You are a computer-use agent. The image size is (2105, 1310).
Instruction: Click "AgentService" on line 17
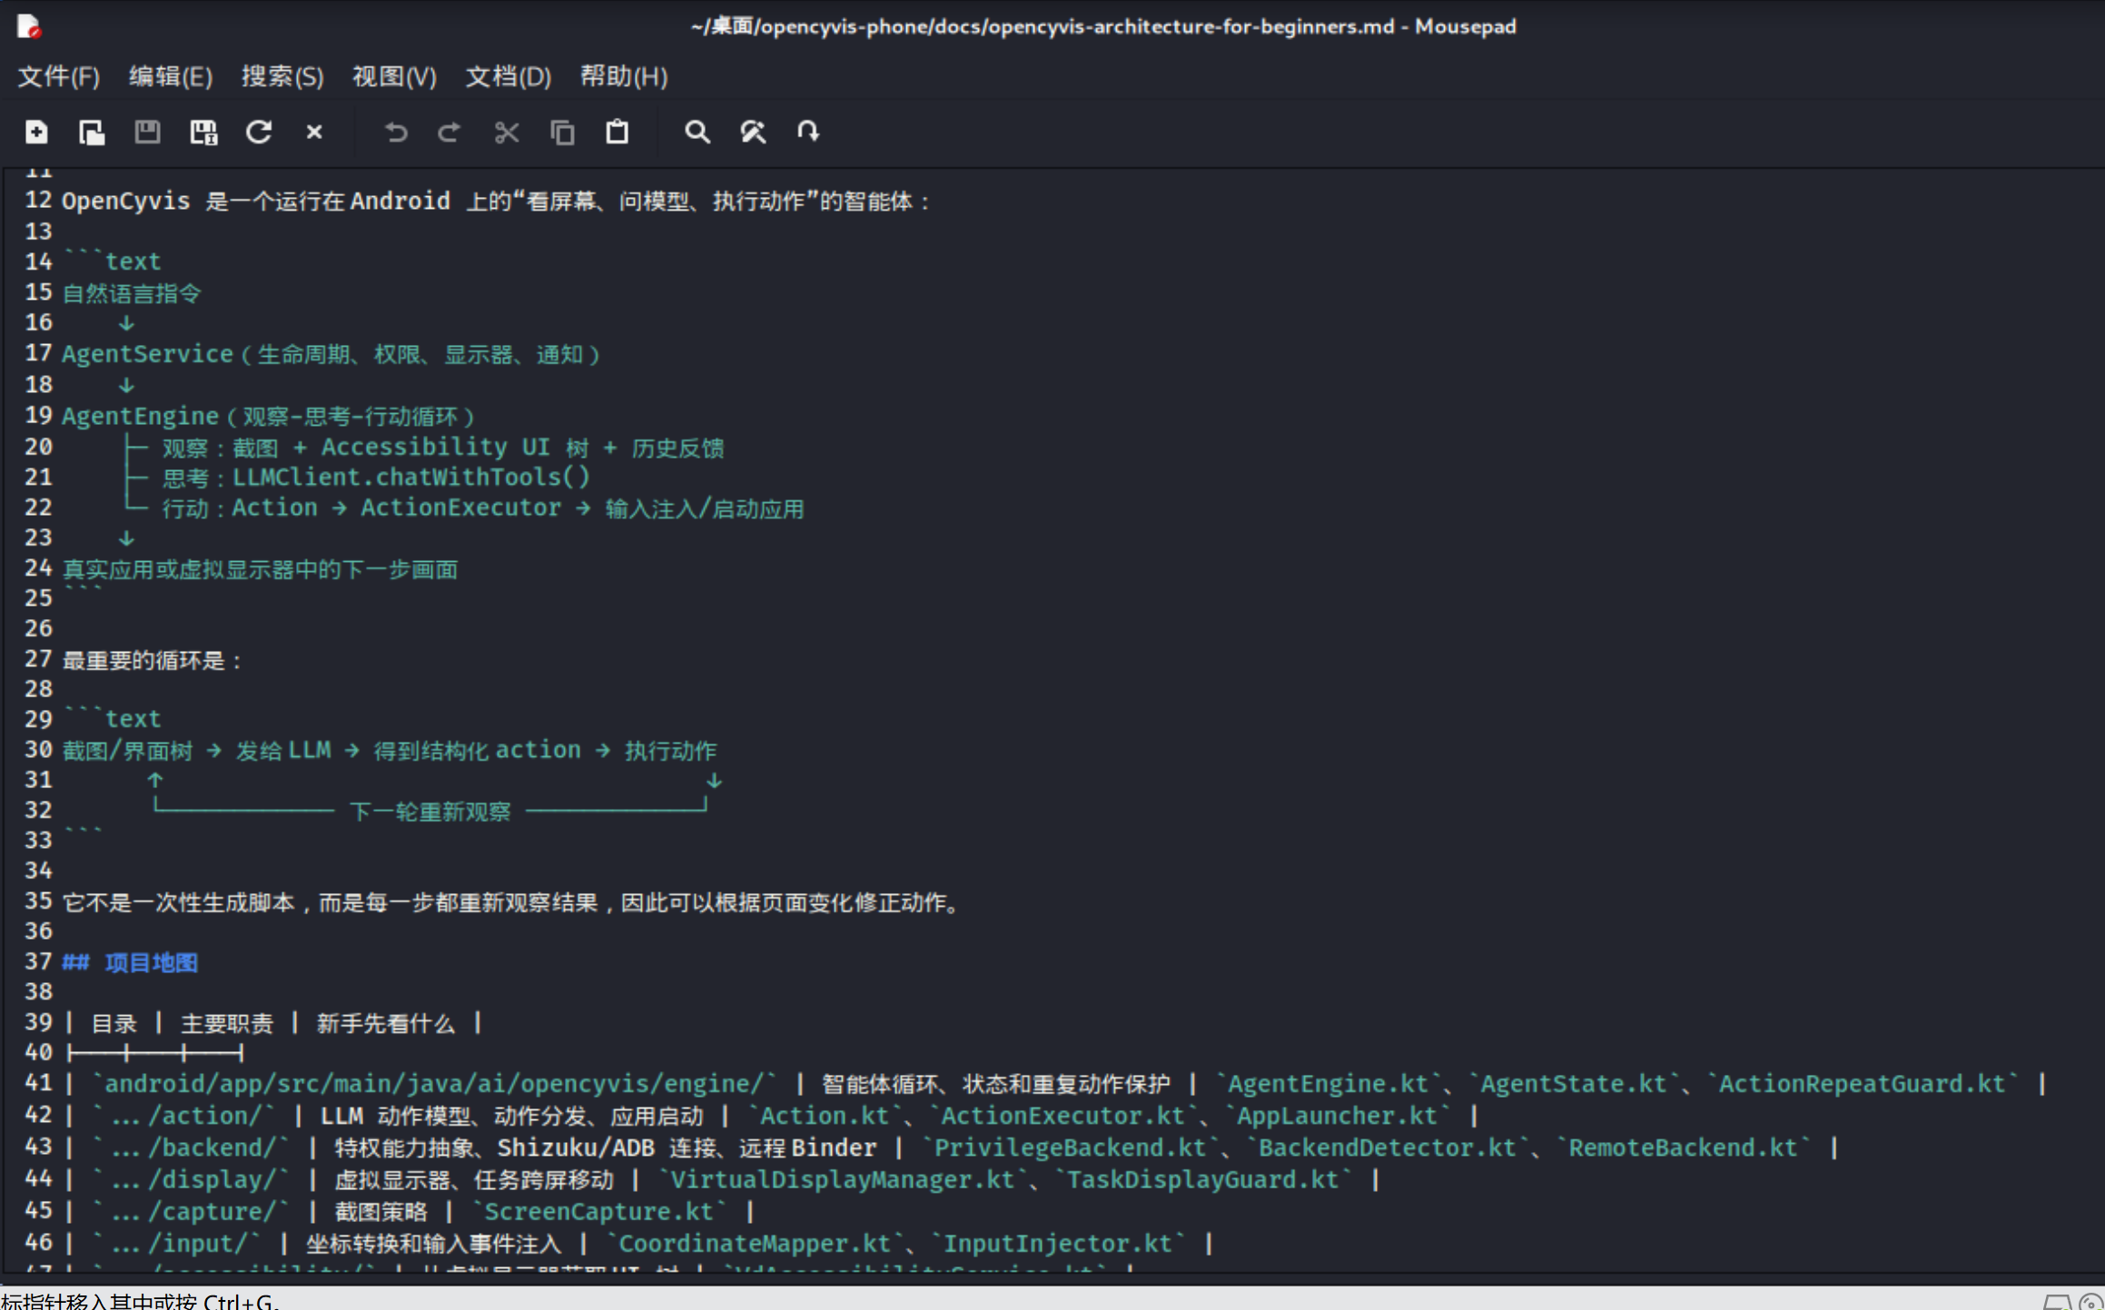(x=147, y=354)
